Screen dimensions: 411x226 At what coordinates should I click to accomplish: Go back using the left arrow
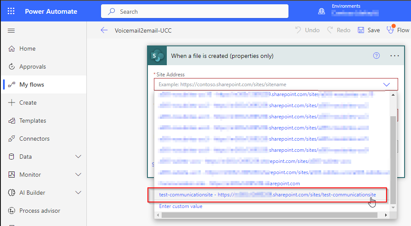click(x=104, y=30)
